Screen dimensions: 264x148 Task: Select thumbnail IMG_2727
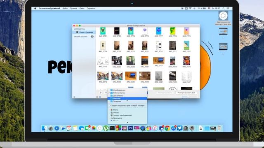(x=158, y=31)
